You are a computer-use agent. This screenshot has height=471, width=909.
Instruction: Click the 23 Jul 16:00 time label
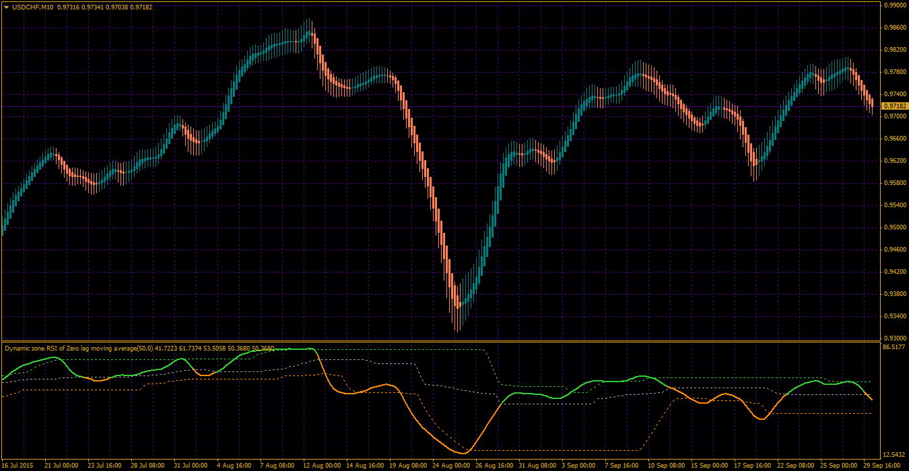point(104,466)
